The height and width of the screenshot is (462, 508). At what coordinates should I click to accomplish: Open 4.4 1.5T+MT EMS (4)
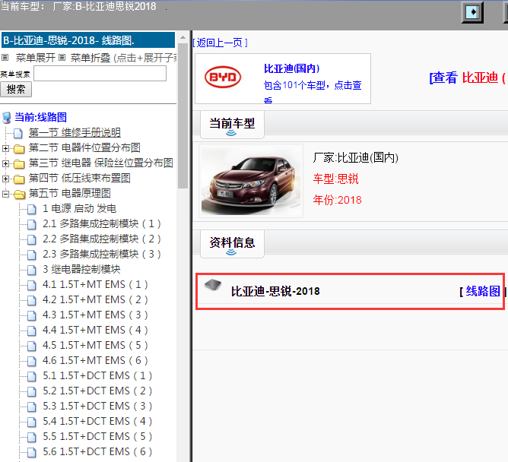click(x=95, y=330)
